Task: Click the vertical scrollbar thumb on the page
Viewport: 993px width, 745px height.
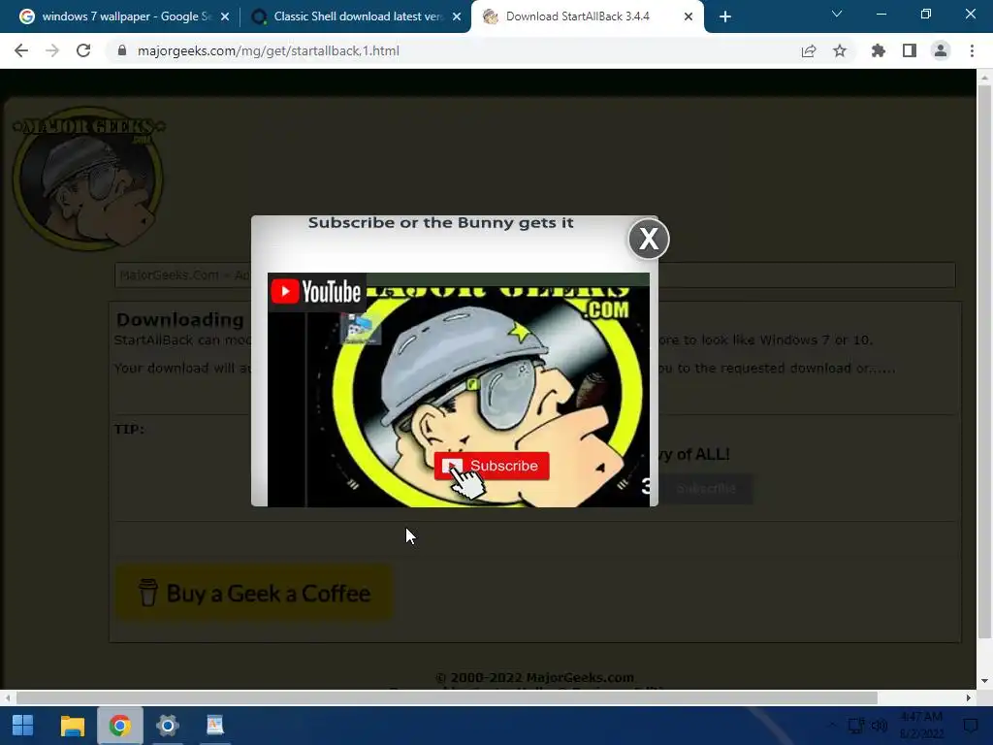Action: point(984,361)
